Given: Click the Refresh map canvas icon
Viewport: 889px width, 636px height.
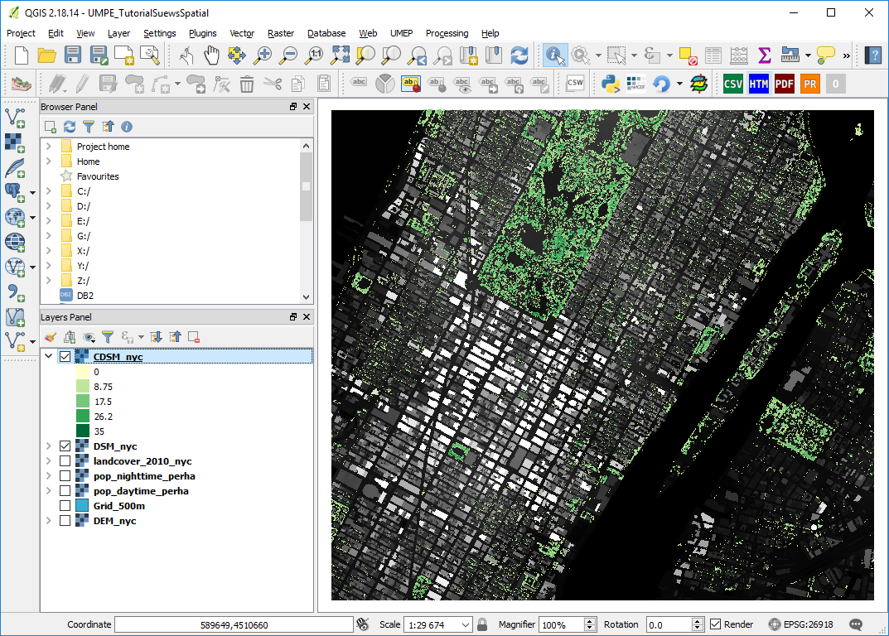Looking at the screenshot, I should coord(519,55).
